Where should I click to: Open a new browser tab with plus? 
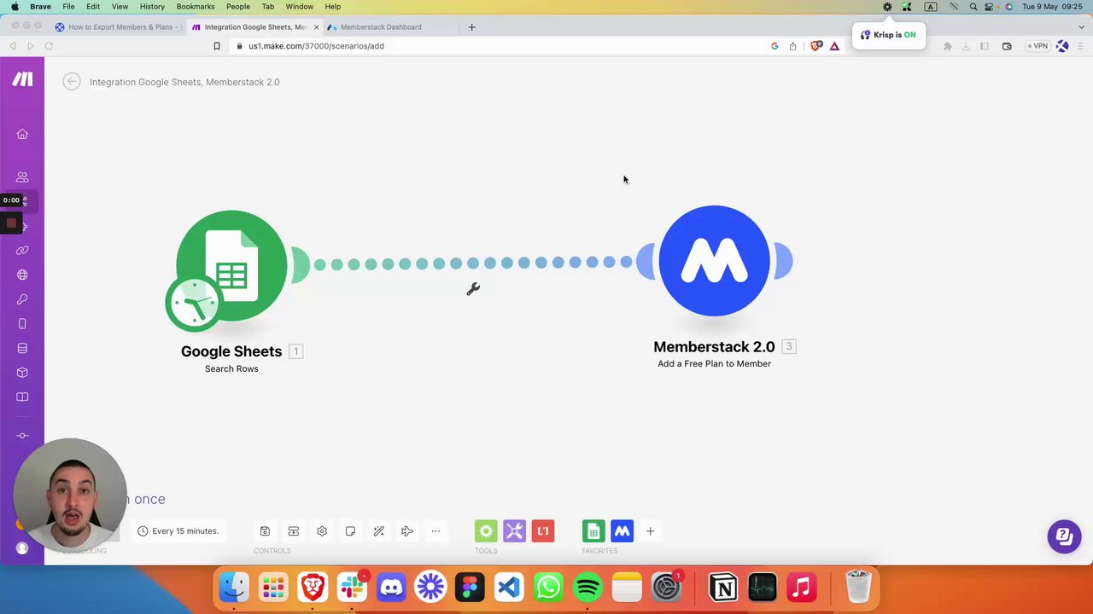tap(471, 27)
